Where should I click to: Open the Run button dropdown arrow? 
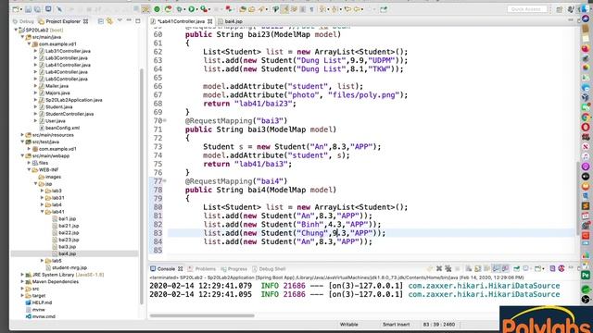click(197, 9)
